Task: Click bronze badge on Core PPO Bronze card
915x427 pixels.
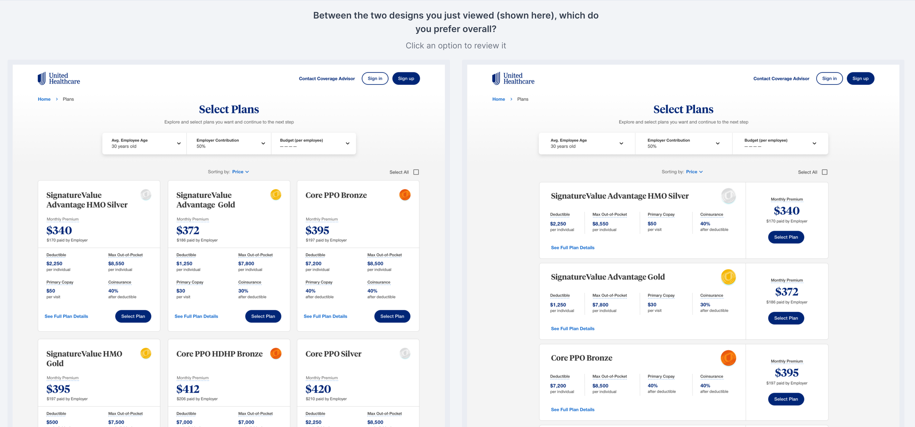Action: (405, 194)
